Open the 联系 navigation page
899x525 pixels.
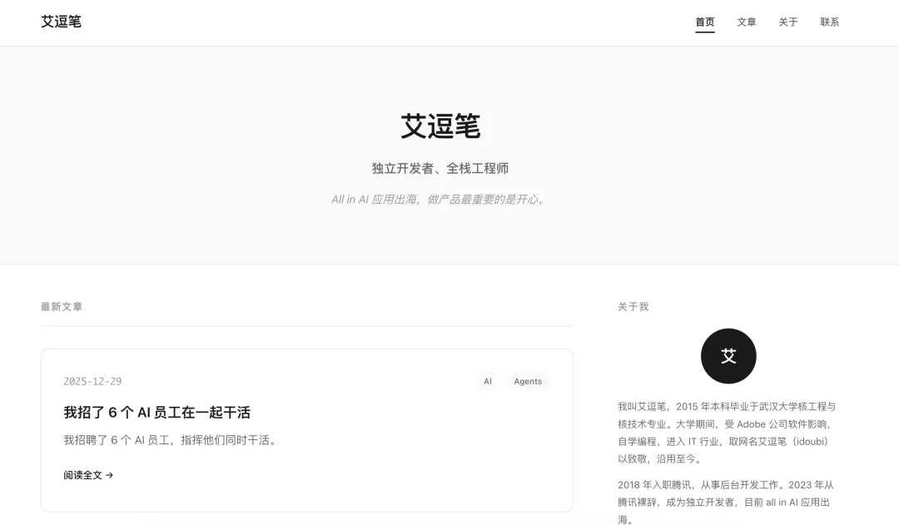coord(829,22)
